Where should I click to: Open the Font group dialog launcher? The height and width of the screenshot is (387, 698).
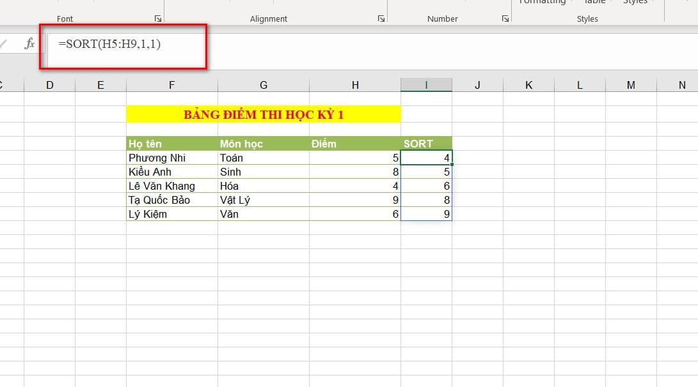[x=157, y=19]
